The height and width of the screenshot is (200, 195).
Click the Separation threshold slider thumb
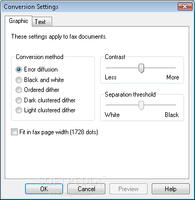[x=141, y=105]
